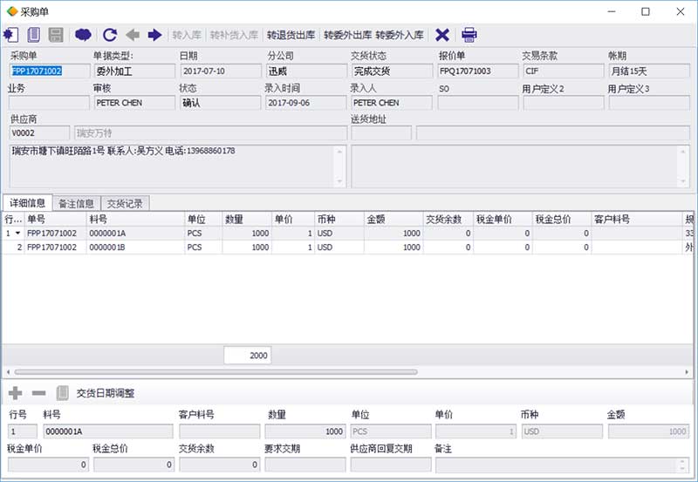The width and height of the screenshot is (698, 482).
Task: Click the refresh icon
Action: point(110,35)
